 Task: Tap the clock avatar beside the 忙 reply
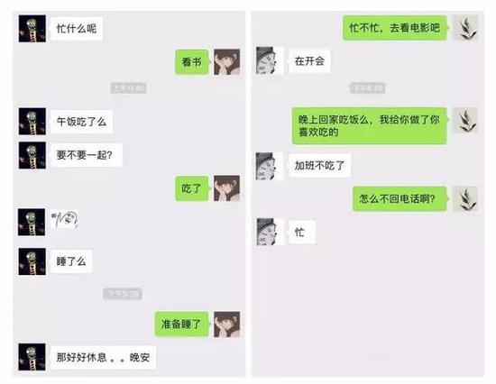tap(270, 232)
